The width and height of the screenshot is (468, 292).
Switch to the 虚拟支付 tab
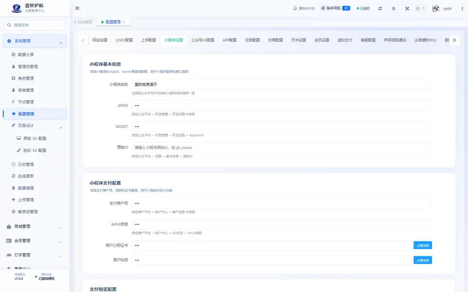(345, 40)
